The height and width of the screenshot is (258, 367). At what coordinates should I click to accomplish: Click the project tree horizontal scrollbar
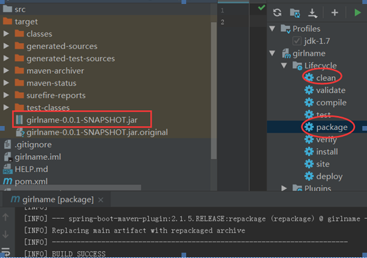(x=70, y=188)
